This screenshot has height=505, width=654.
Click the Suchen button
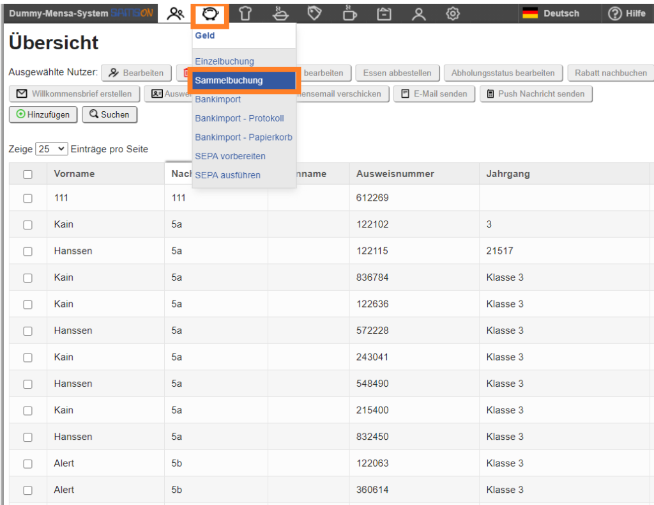click(110, 114)
